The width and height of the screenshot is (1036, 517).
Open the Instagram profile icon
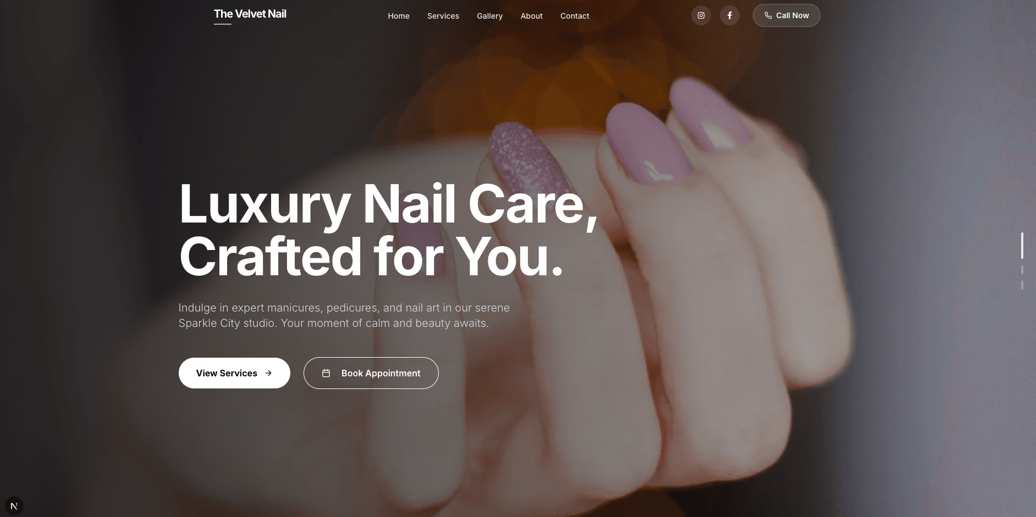pyautogui.click(x=701, y=15)
